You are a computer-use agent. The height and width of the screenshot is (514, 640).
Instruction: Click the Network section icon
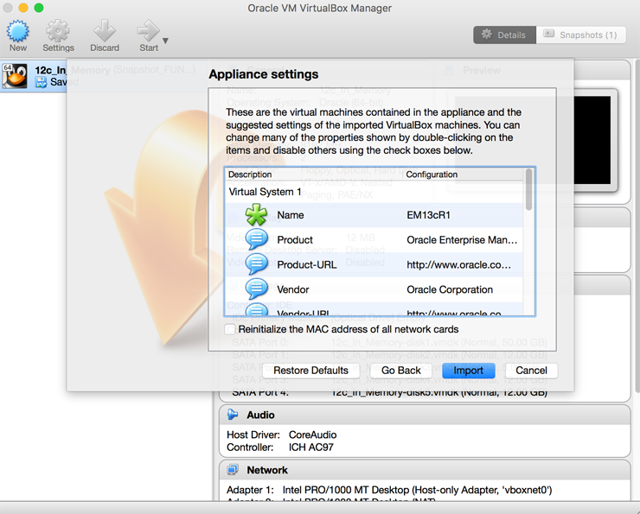(x=233, y=470)
